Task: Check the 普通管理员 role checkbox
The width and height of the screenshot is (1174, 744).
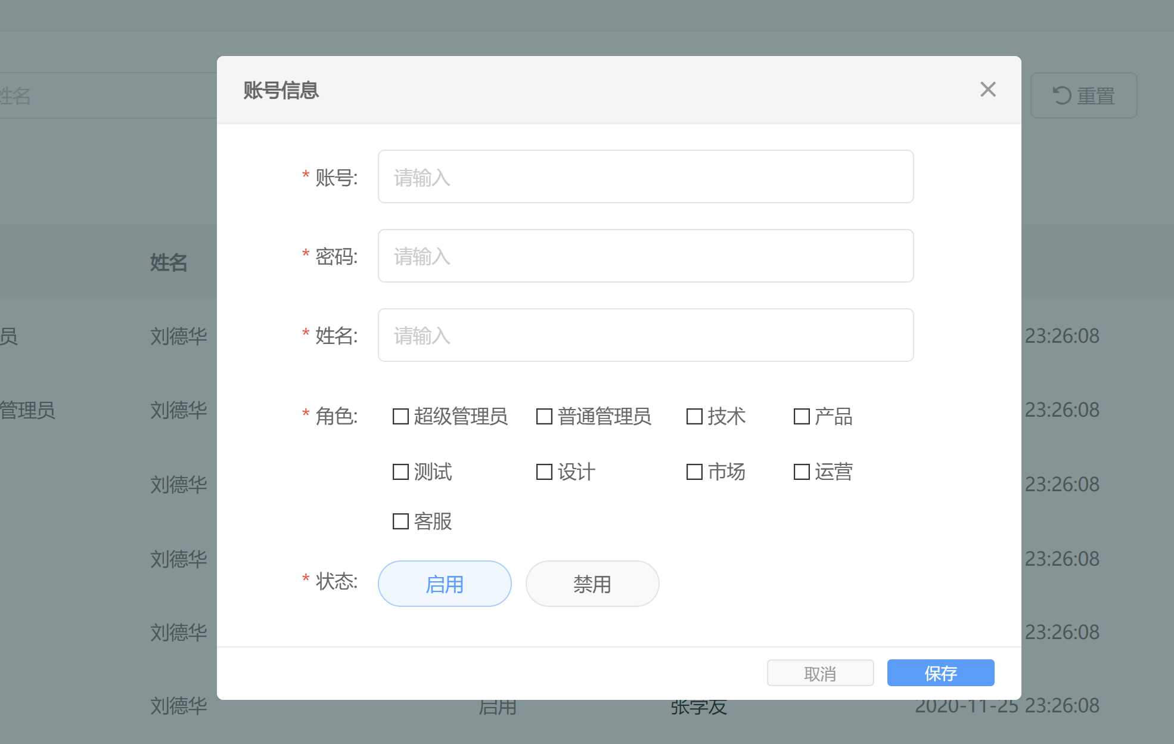Action: click(544, 416)
